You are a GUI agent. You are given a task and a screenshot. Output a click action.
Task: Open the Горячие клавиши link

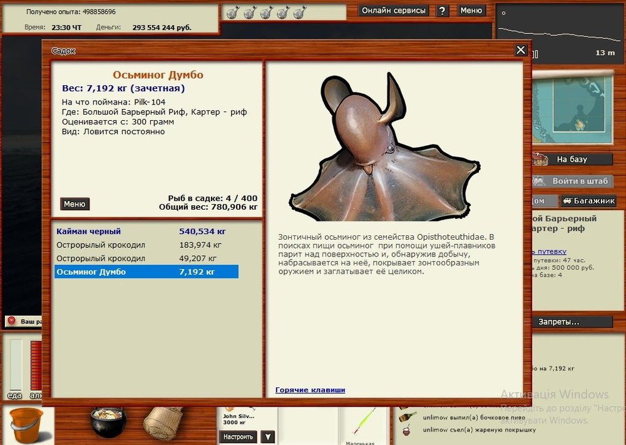point(310,390)
